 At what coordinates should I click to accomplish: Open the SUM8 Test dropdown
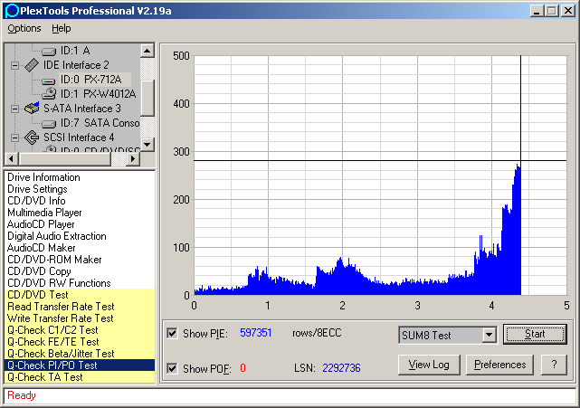point(489,335)
